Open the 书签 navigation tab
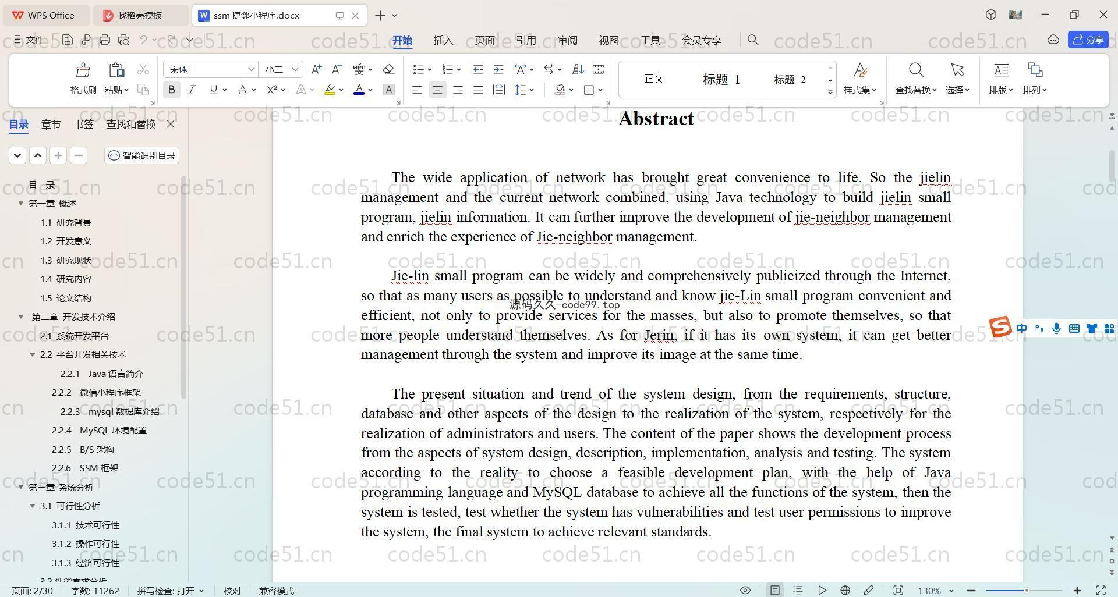1118x597 pixels. 84,124
